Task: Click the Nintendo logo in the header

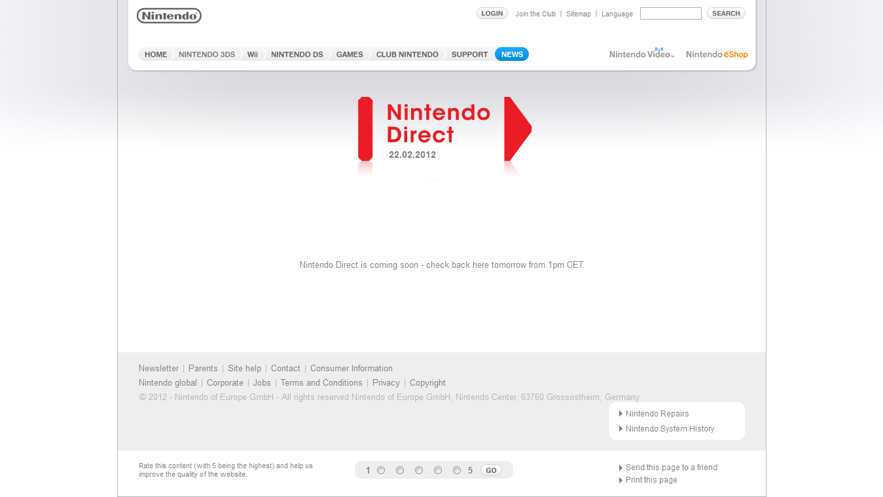Action: tap(169, 16)
